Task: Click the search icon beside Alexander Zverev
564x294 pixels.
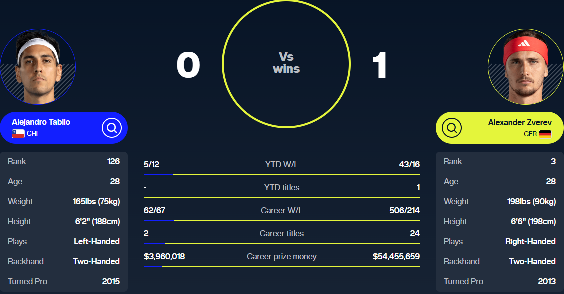Action: (452, 128)
